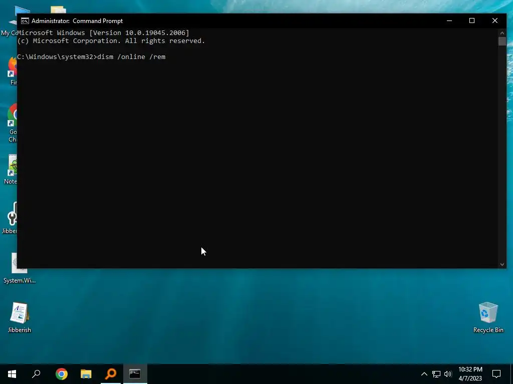513x384 pixels.
Task: Open the Action Center notifications icon
Action: [496, 374]
